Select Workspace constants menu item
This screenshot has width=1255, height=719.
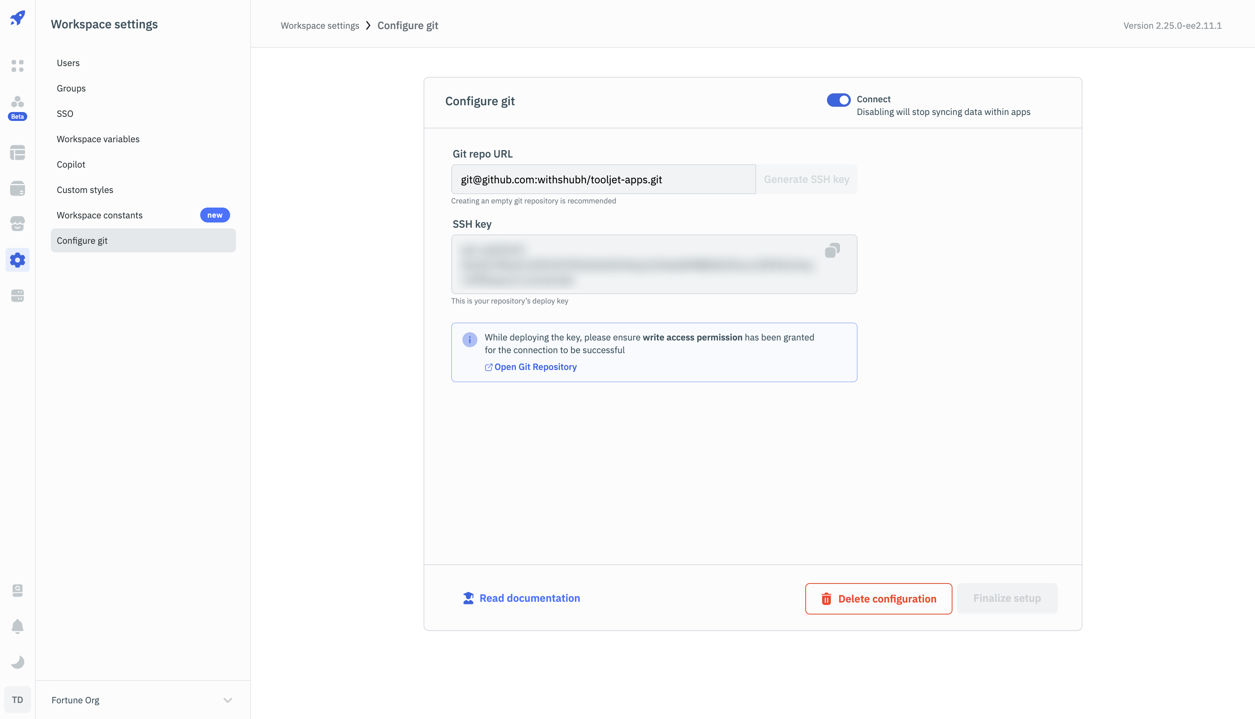(x=99, y=215)
